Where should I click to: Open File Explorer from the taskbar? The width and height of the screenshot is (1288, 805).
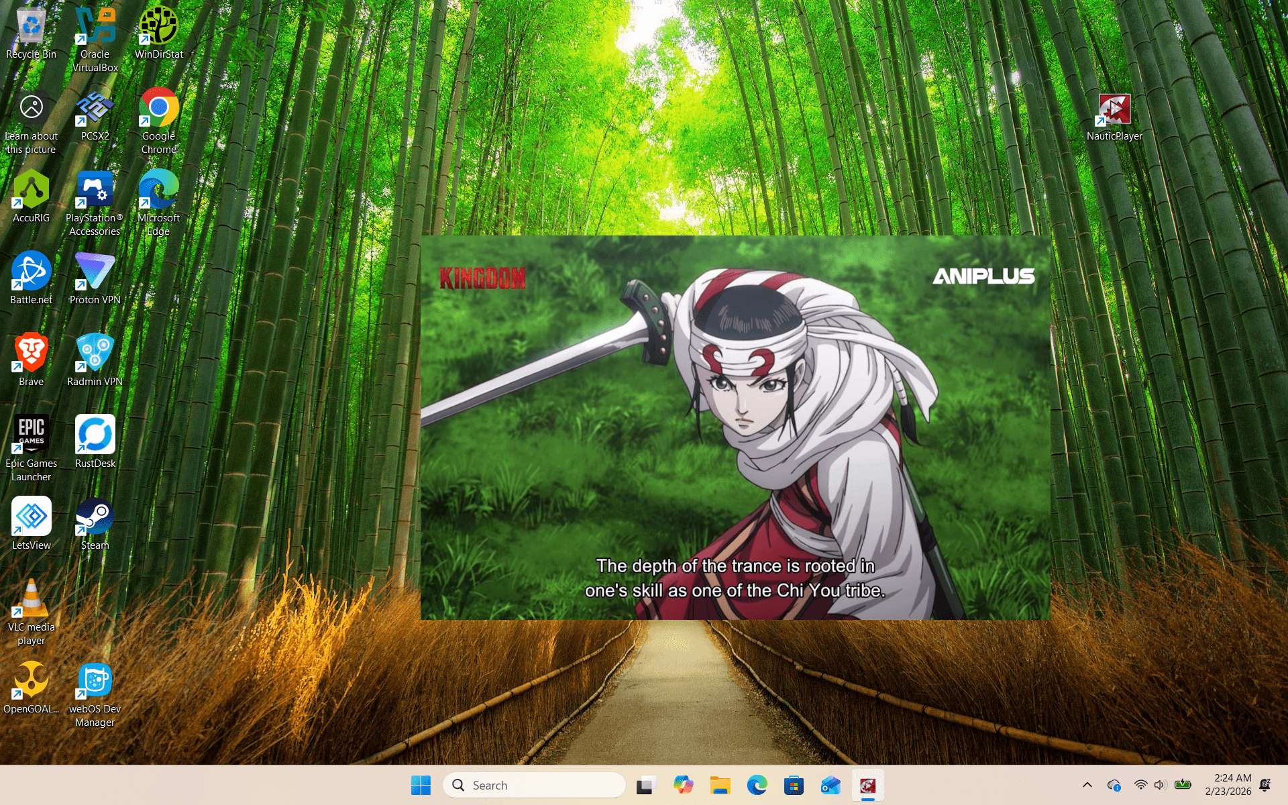(720, 785)
